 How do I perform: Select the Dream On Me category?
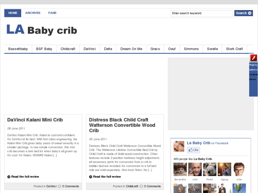(x=131, y=49)
